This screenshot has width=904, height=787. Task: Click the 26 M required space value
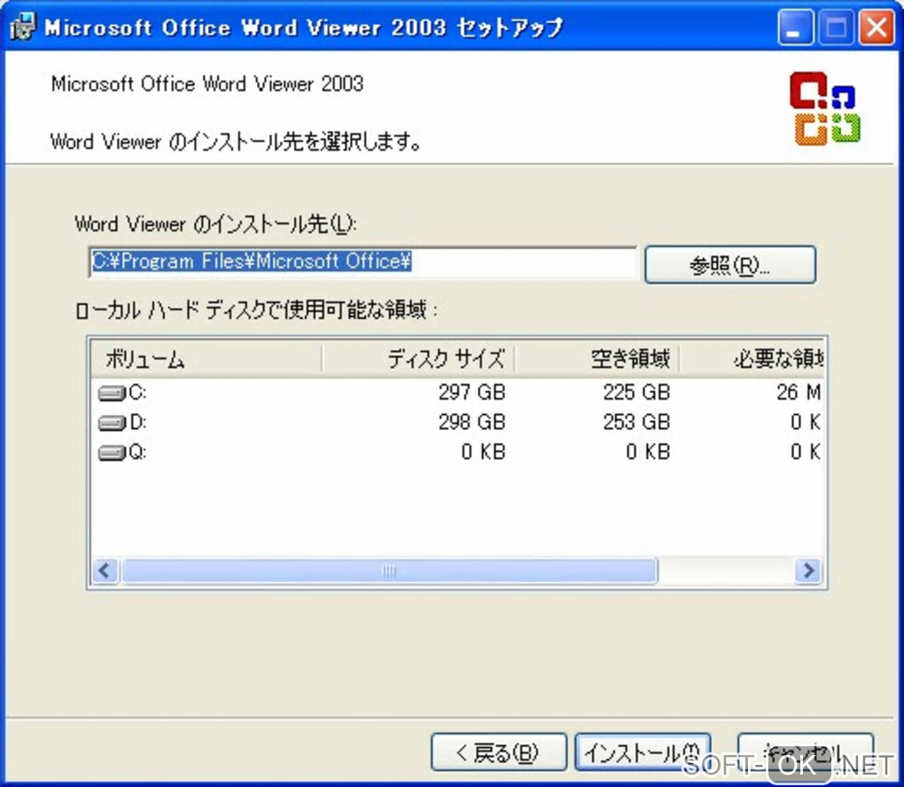point(799,392)
